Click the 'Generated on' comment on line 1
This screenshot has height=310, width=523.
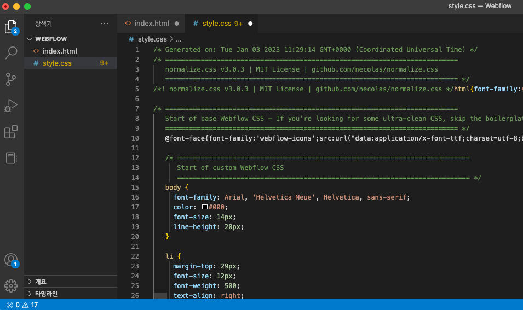tap(315, 50)
